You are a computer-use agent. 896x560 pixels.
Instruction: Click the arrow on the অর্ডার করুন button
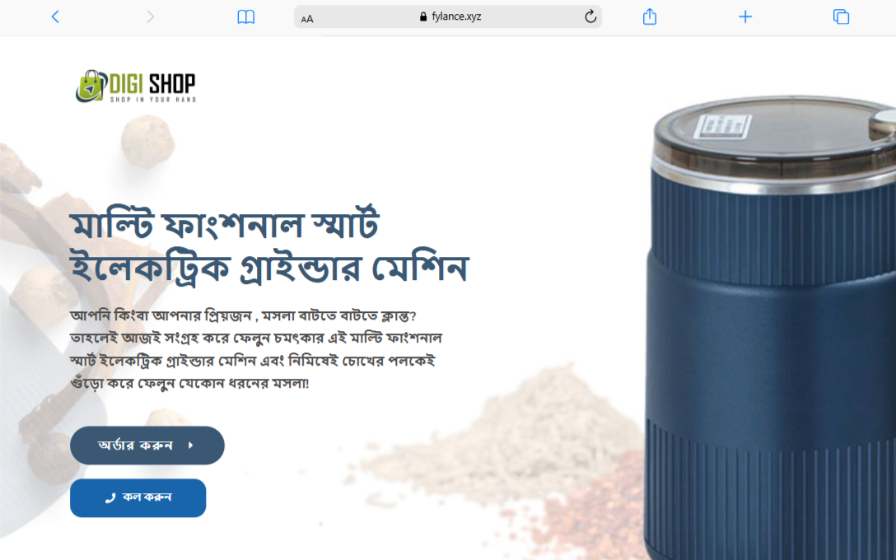(191, 446)
